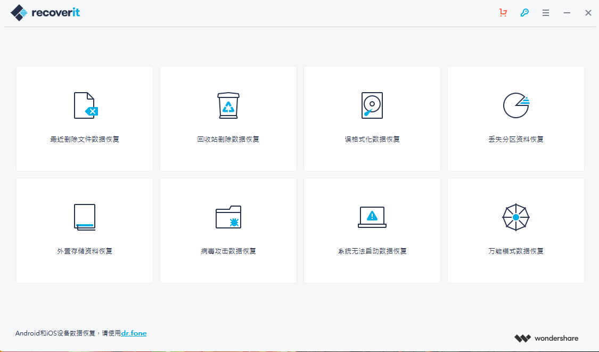Click the Wondershare brand logo
Screen dimensions: 599x352
[x=546, y=338]
